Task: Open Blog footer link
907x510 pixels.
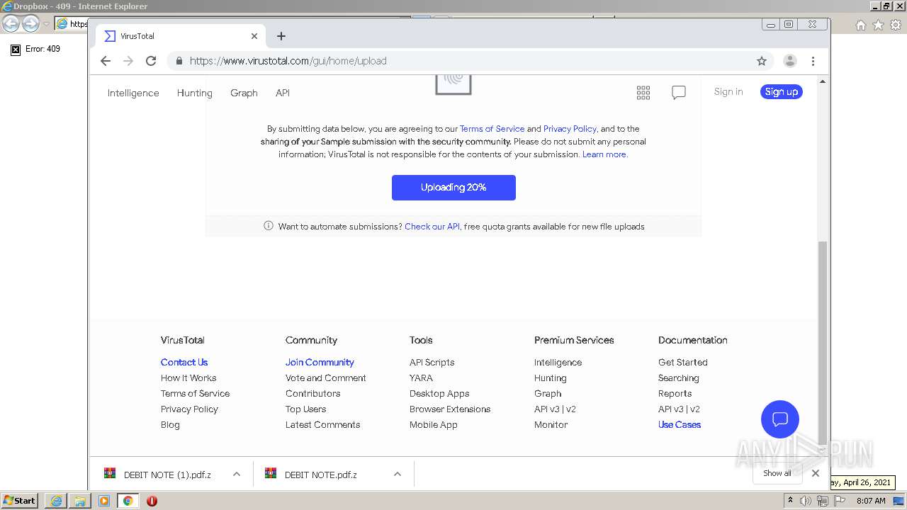Action: (x=170, y=424)
